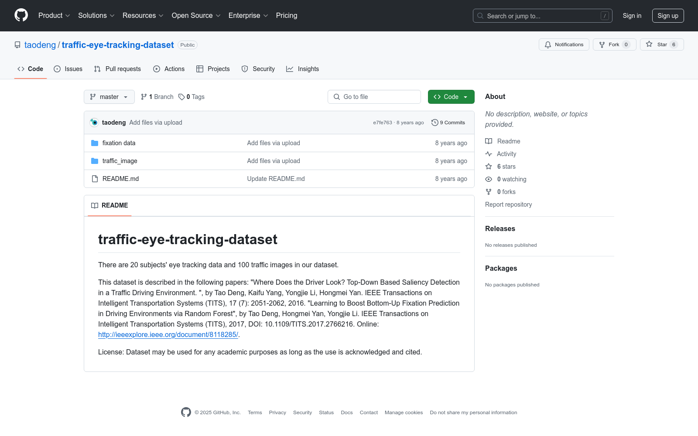Viewport: 698px width, 436px height.
Task: Click the Report repository link
Action: pos(508,204)
